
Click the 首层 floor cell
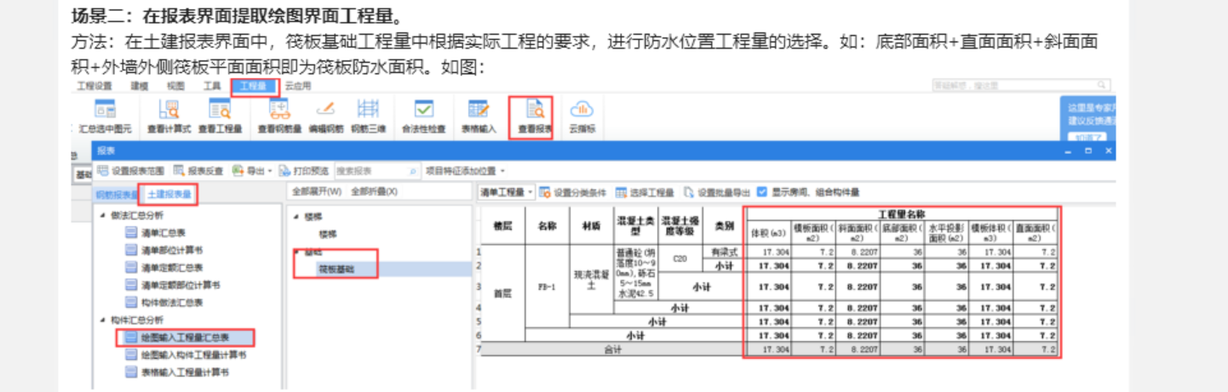[x=503, y=293]
